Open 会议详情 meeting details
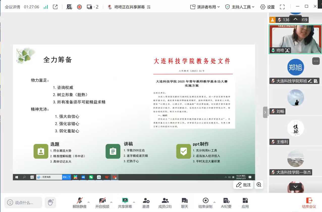The image size is (322, 212). click(12, 7)
